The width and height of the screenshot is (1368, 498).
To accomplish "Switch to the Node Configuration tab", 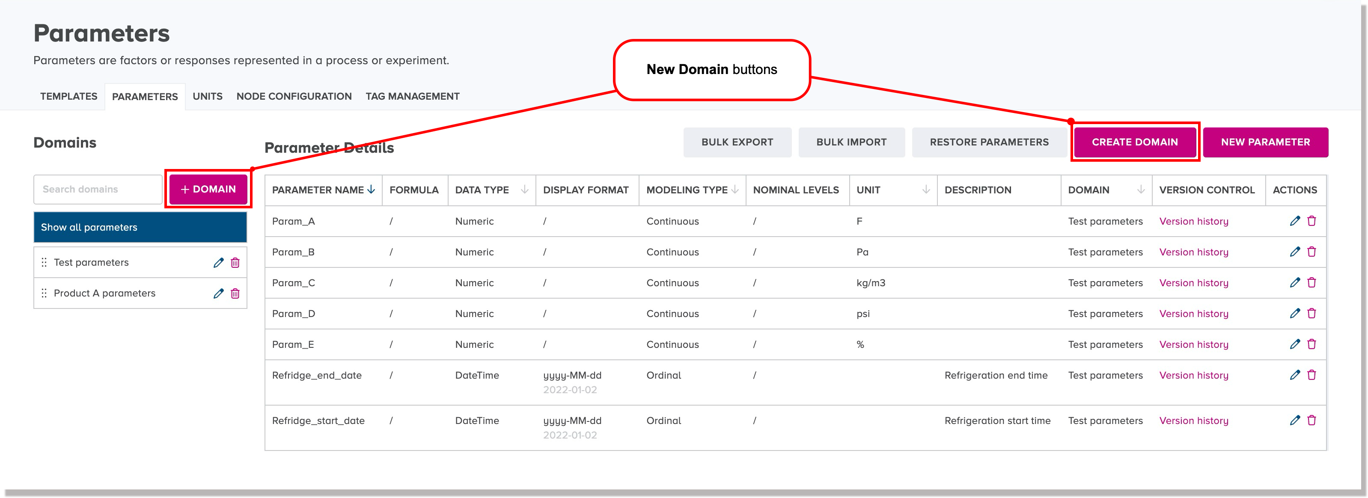I will pos(294,96).
